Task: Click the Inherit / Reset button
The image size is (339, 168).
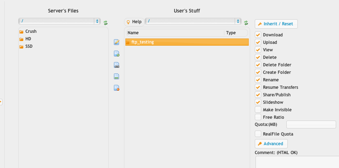Action: pyautogui.click(x=276, y=24)
